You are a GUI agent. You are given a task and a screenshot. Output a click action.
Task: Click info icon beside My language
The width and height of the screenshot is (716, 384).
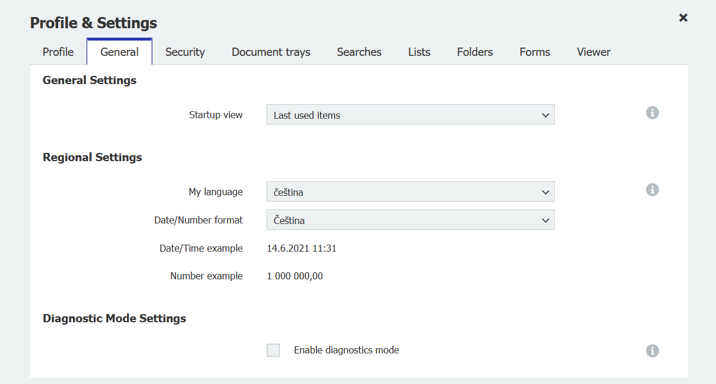(x=652, y=190)
